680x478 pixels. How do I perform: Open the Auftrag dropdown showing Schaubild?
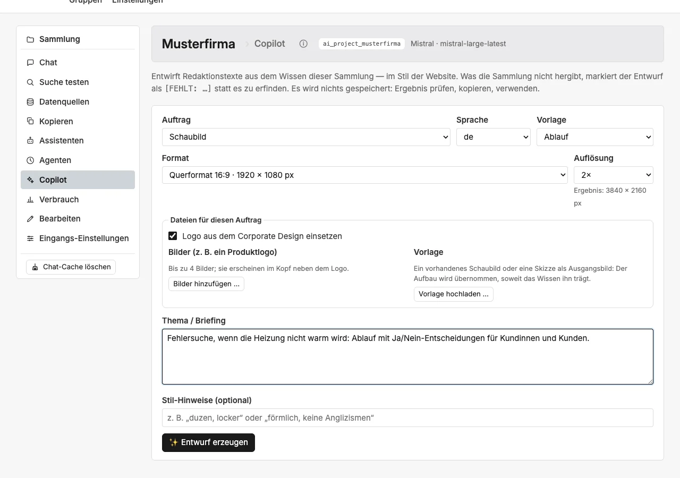click(x=307, y=137)
